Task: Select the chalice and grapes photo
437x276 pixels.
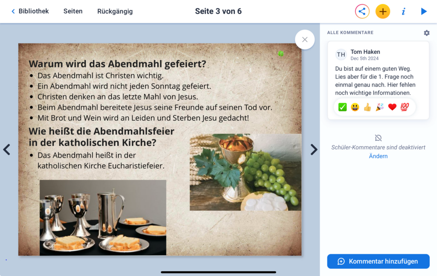Action: (x=245, y=172)
